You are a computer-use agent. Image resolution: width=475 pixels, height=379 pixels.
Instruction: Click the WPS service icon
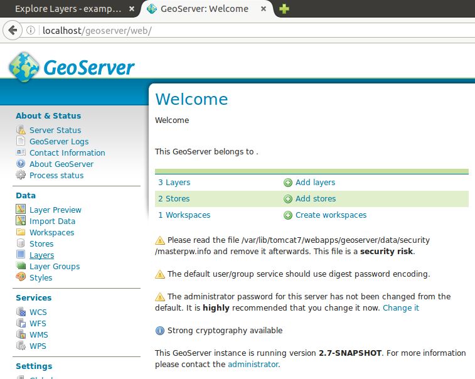[x=21, y=345]
